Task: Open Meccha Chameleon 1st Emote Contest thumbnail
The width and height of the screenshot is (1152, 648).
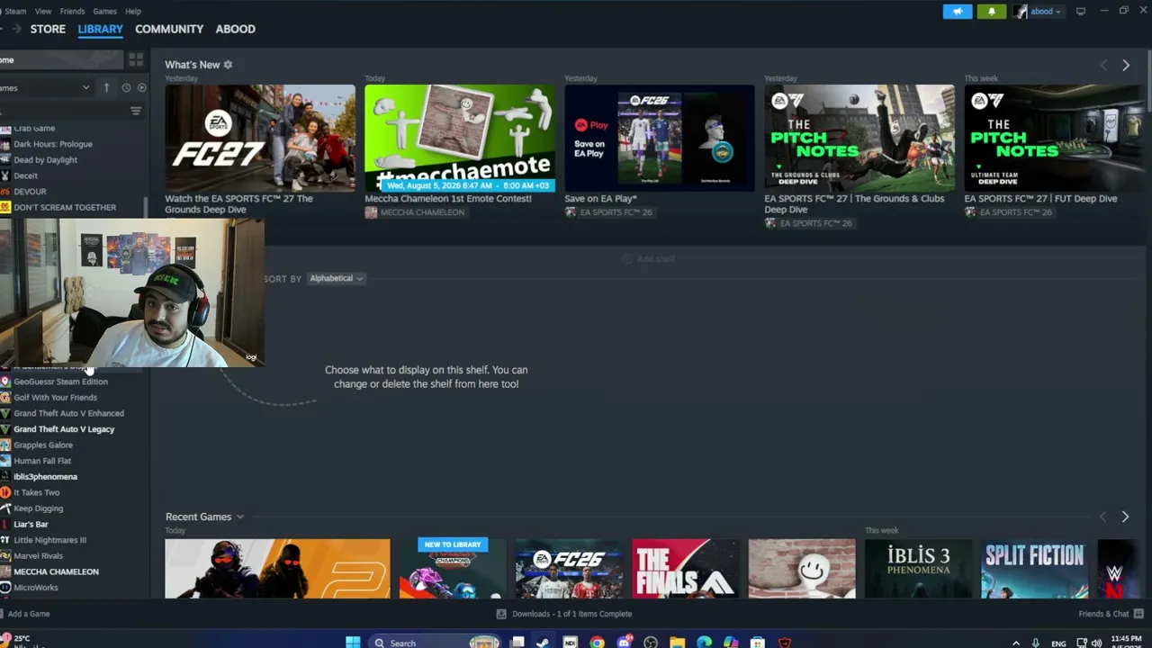Action: click(460, 138)
